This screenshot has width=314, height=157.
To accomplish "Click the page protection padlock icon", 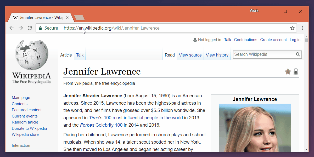I will click(296, 71).
